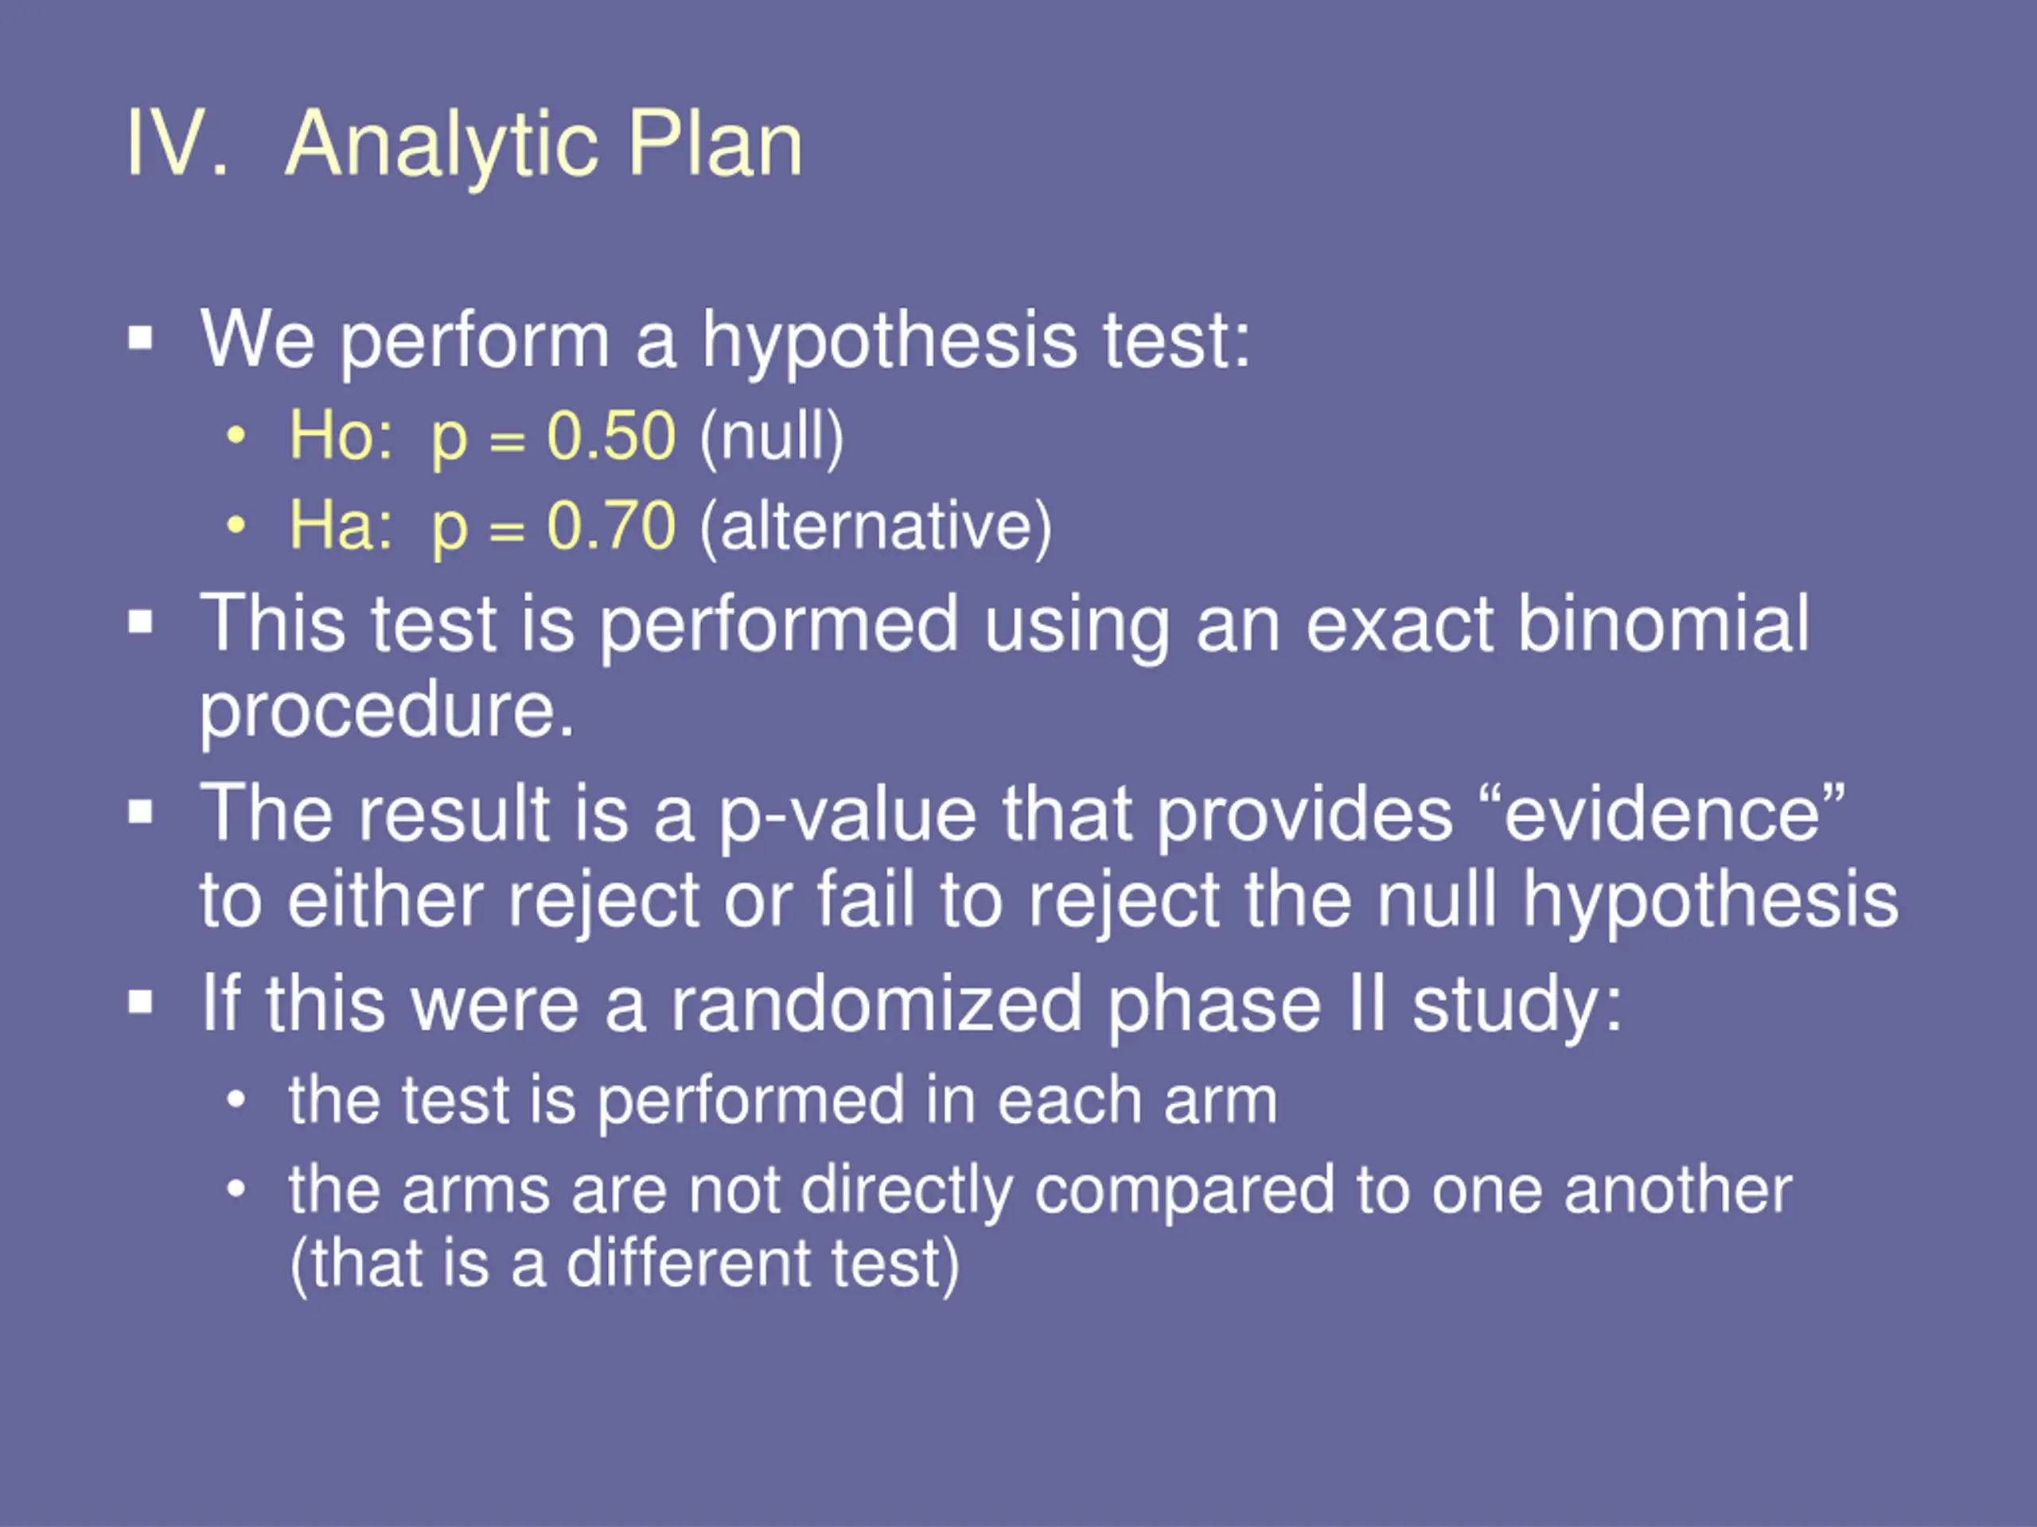This screenshot has height=1527, width=2037.
Task: Click the yellow dot bullet beside 'Ha:'
Action: [x=236, y=525]
